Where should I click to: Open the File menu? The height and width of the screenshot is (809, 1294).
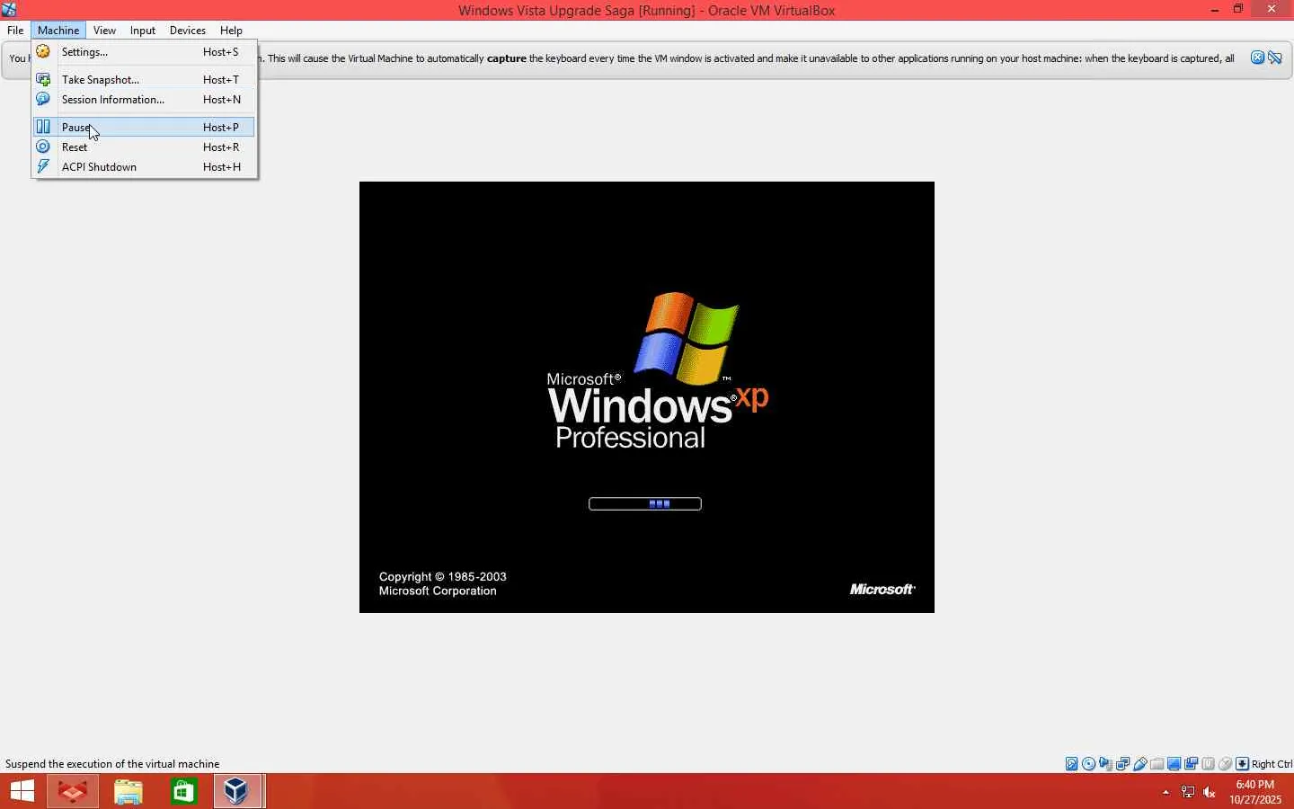[15, 30]
